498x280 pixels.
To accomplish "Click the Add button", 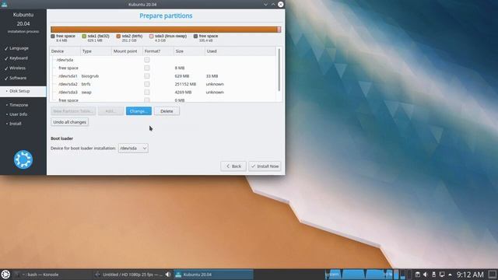I will tap(110, 111).
